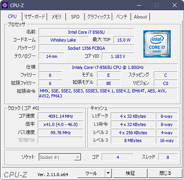This screenshot has height=180, width=184.
Task: Click the 4-way cache associativity value
Action: (x=167, y=132)
